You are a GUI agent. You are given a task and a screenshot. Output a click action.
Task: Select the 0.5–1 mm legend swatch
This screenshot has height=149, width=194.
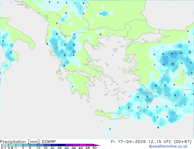pyautogui.click(x=12, y=145)
